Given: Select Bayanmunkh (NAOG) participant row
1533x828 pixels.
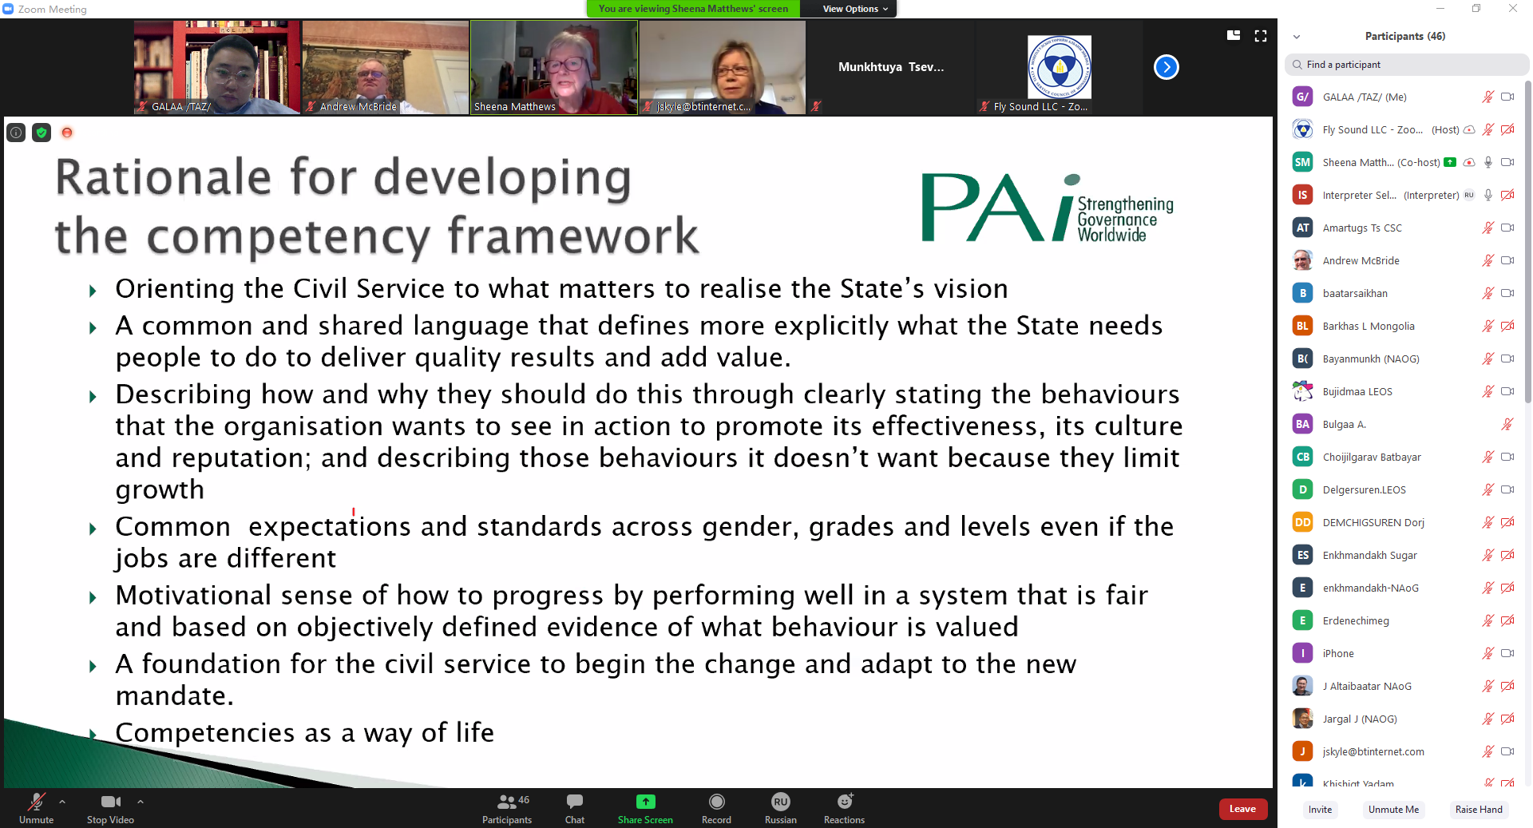Looking at the screenshot, I should [x=1404, y=359].
